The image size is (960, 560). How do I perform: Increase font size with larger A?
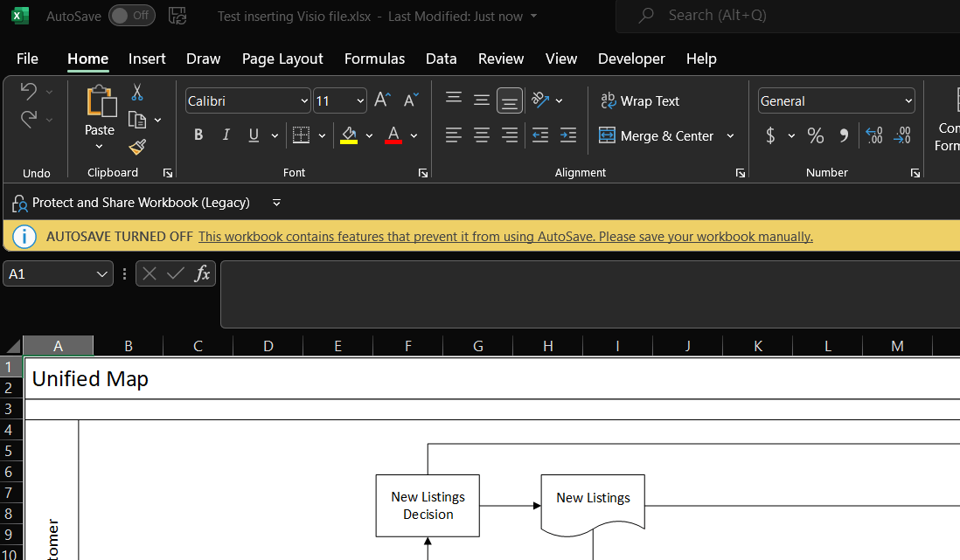(x=382, y=100)
